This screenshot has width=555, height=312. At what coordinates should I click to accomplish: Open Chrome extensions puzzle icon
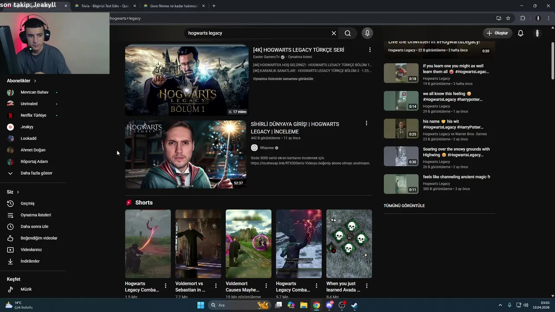pos(523,18)
